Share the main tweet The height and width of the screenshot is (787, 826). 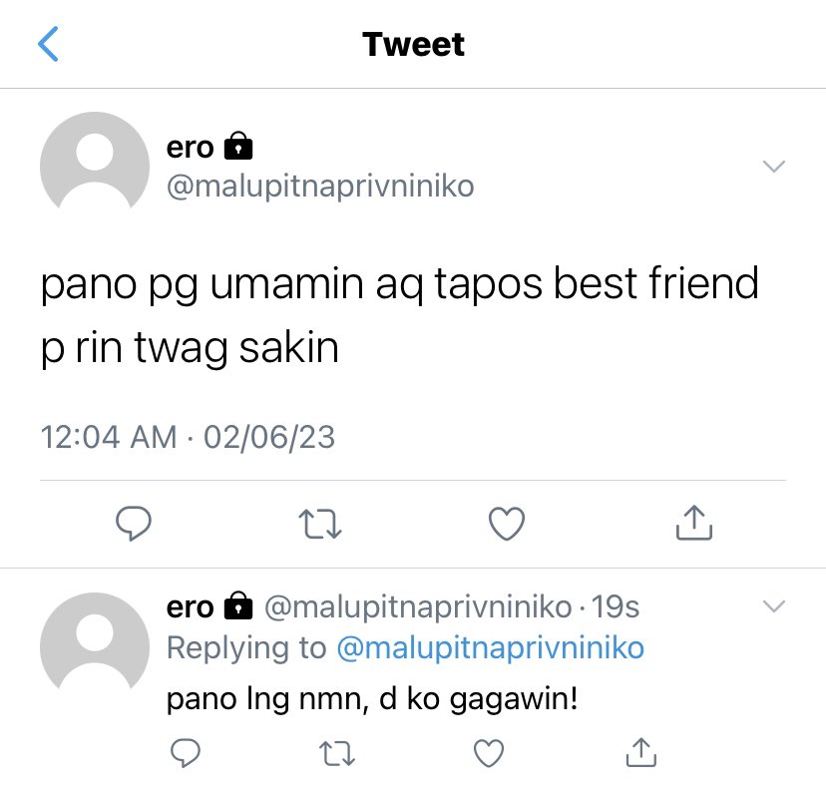click(x=694, y=523)
